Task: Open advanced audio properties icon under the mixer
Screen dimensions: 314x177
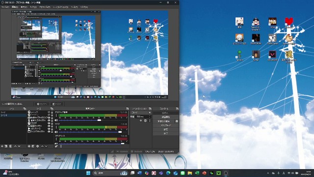Action: point(56,147)
